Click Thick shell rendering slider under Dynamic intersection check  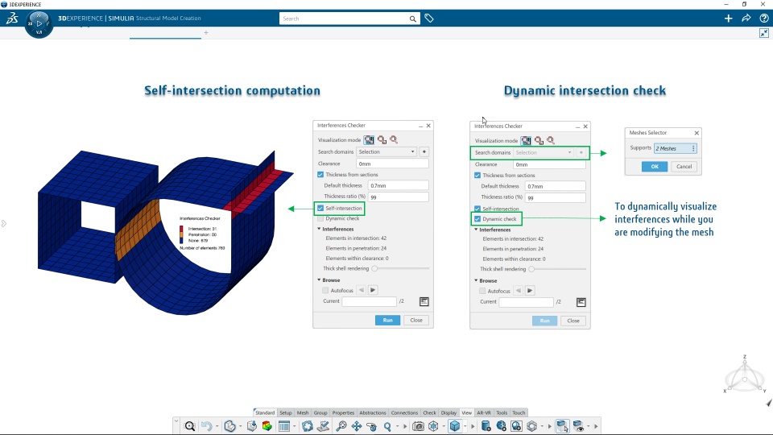[559, 269]
